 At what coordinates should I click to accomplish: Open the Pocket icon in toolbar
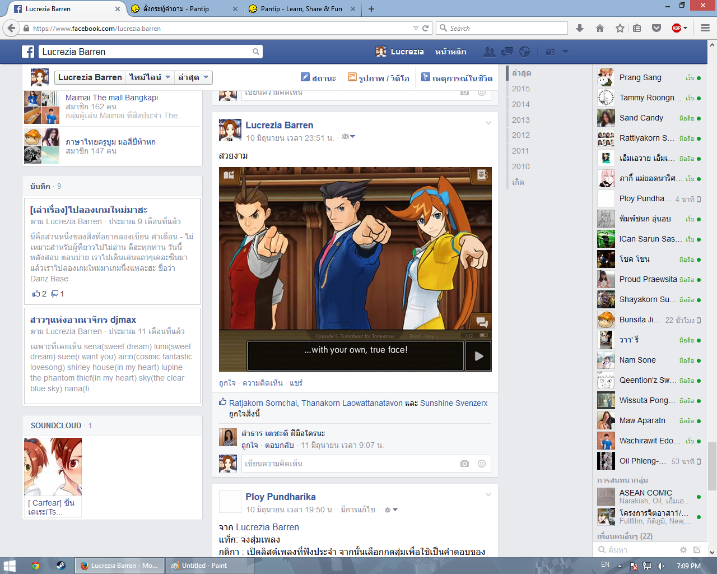point(657,28)
